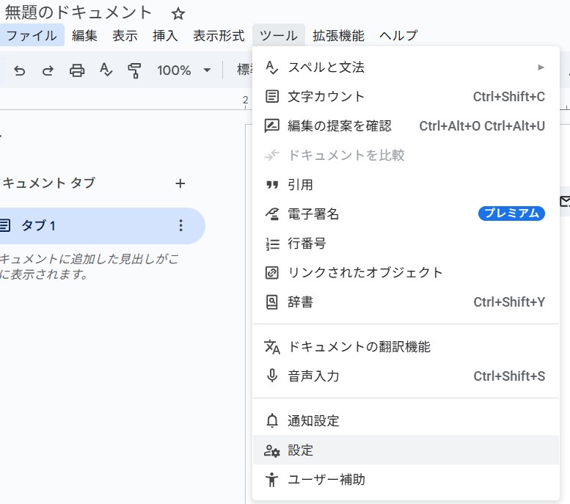Viewport: 570px width, 504px height.
Task: Click the microphone icon
Action: 272,376
